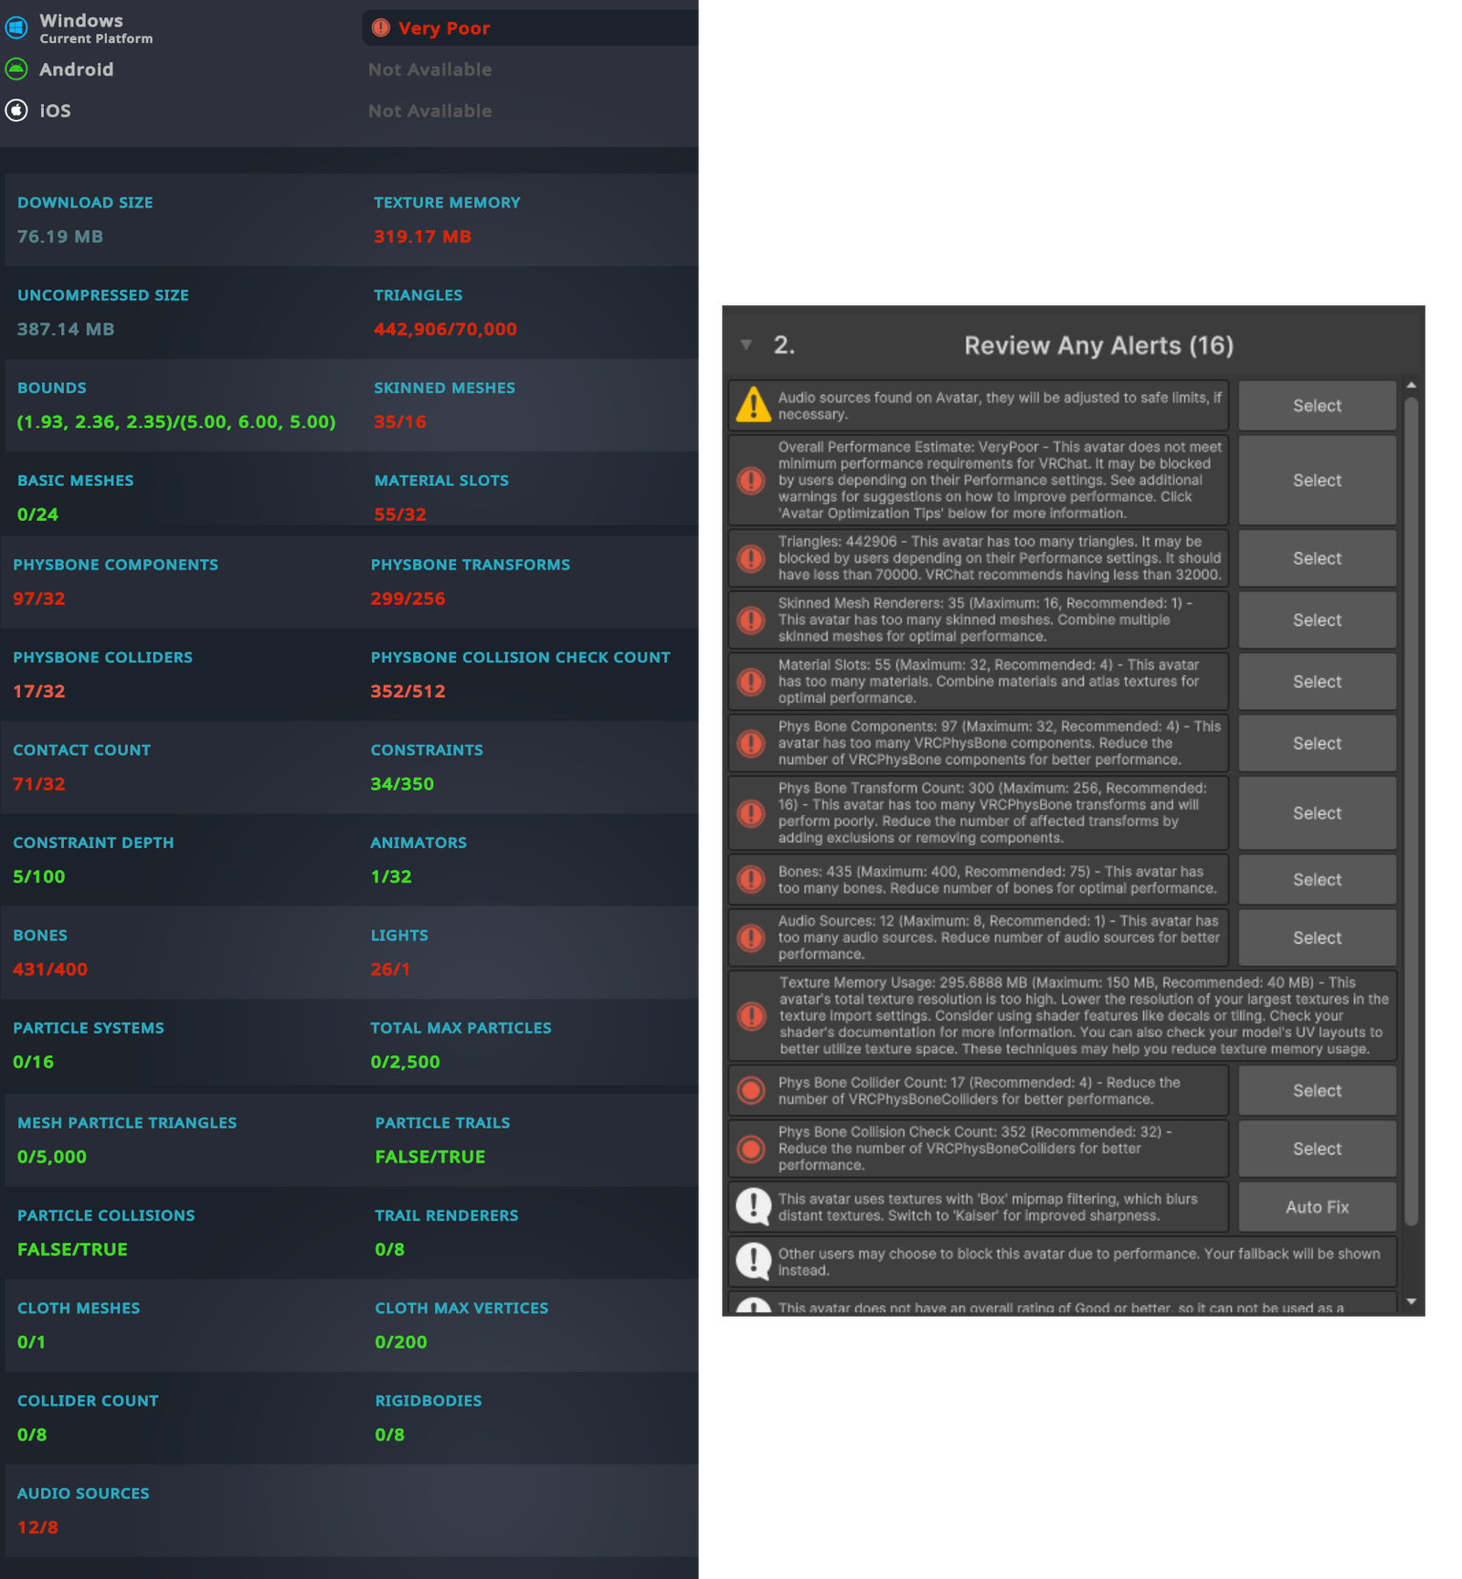Click Select next to the Triangles alert
The width and height of the screenshot is (1462, 1579).
[x=1317, y=558]
